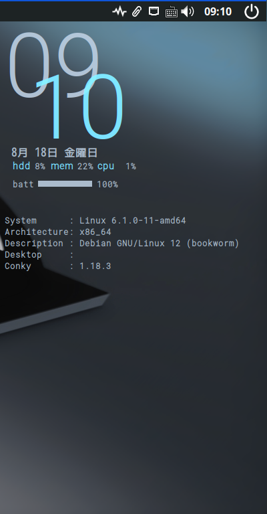Viewport: 267px width, 514px height.
Task: Click the volume speaker icon
Action: [188, 12]
